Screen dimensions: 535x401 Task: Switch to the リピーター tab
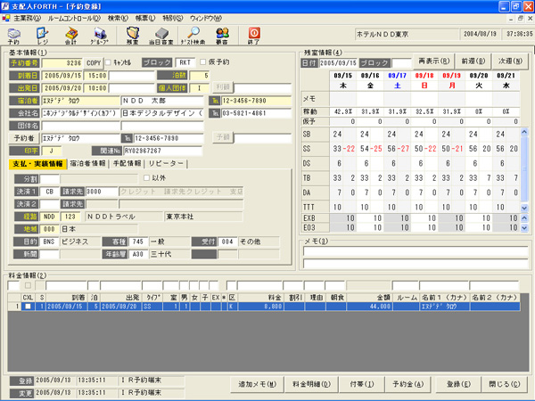[167, 164]
